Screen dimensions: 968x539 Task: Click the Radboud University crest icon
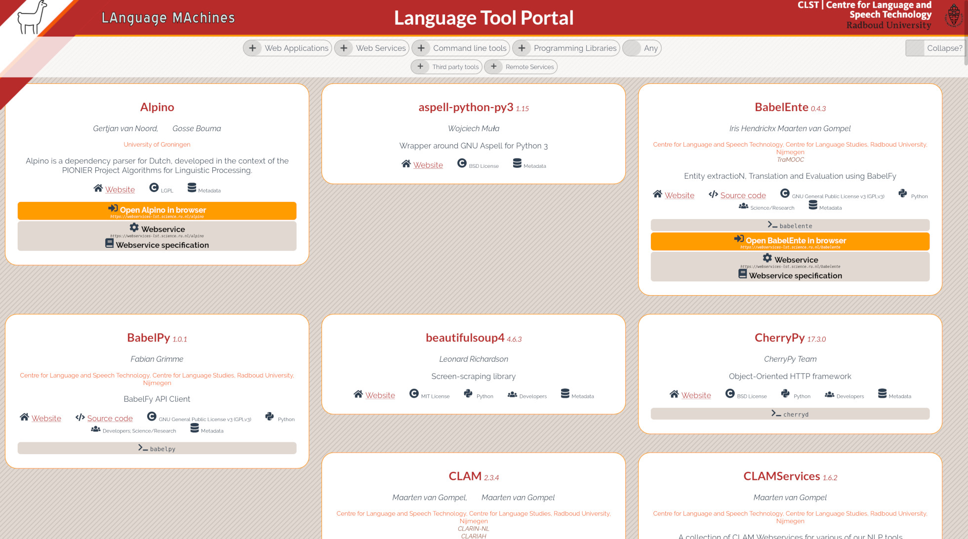[x=953, y=16]
